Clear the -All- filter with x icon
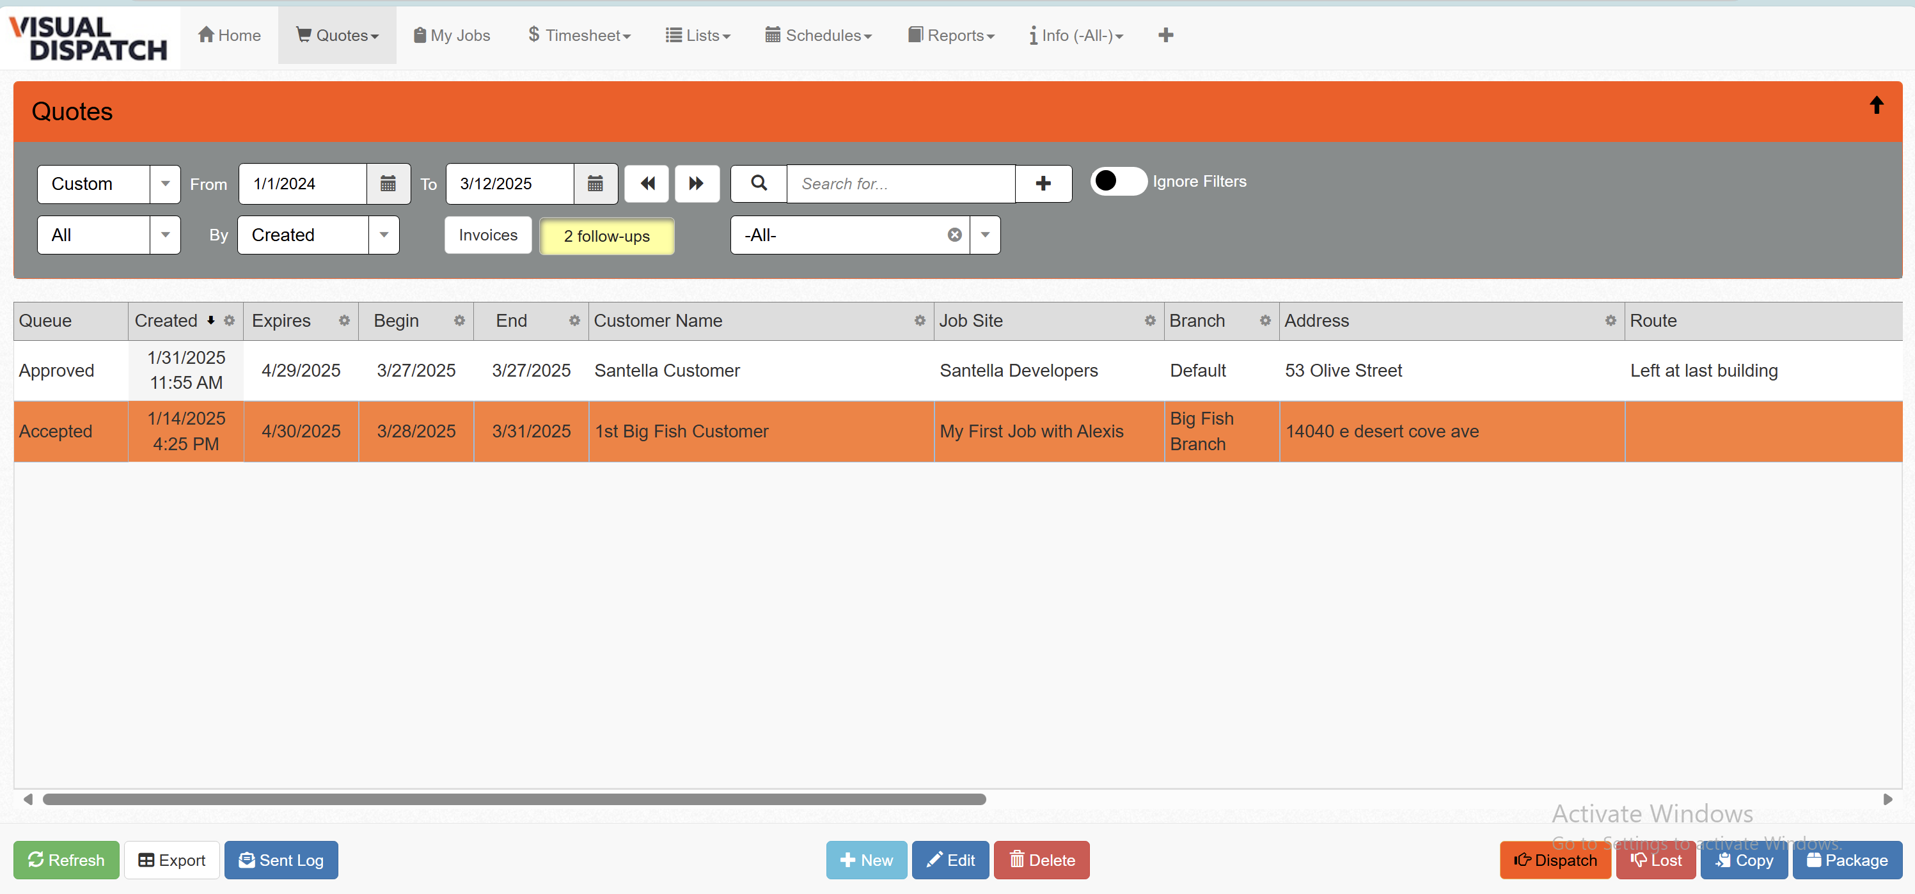The width and height of the screenshot is (1915, 894). (954, 235)
